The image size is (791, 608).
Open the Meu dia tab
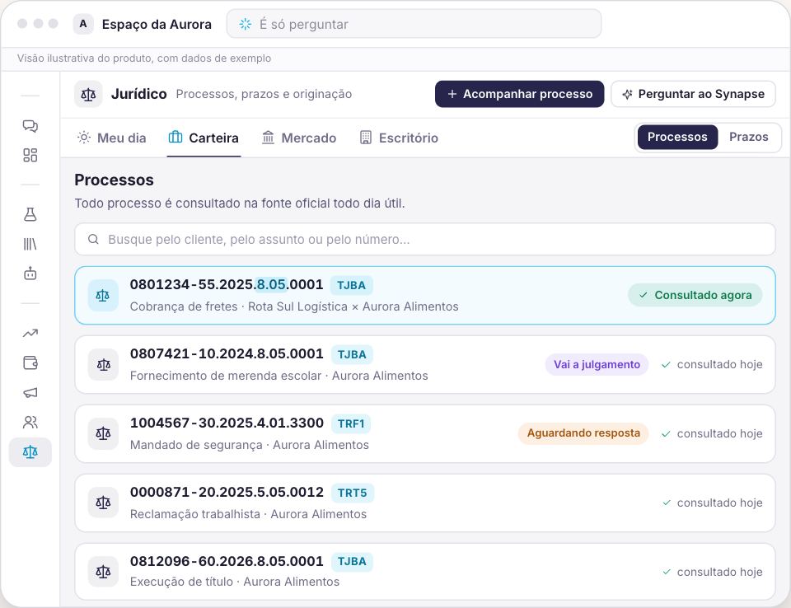point(111,138)
